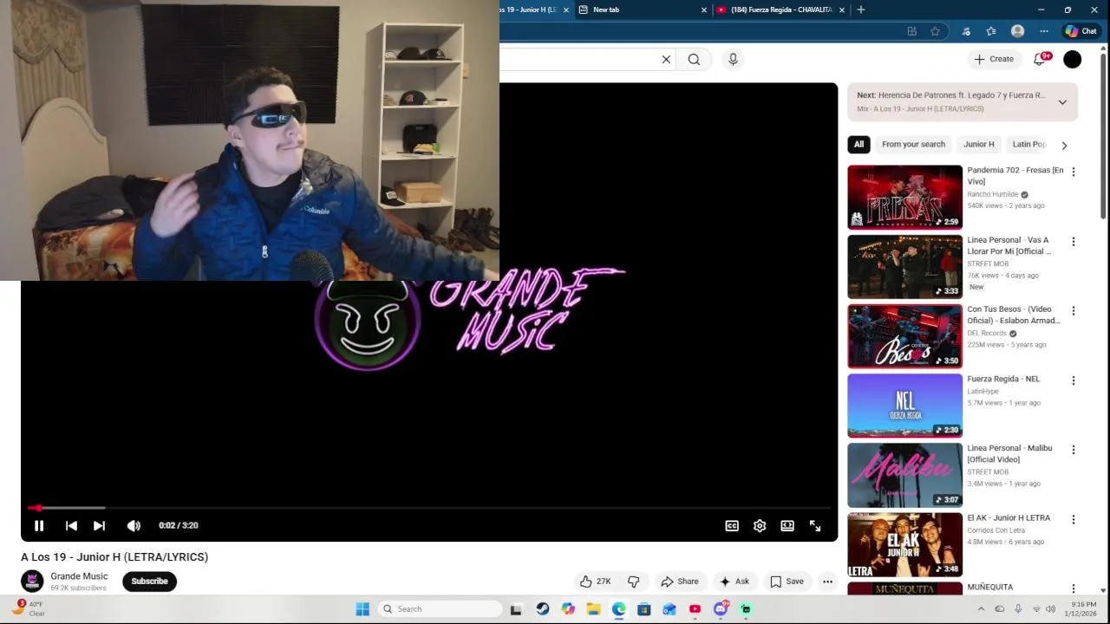Show hidden system tray icons
Image resolution: width=1110 pixels, height=624 pixels.
click(982, 609)
